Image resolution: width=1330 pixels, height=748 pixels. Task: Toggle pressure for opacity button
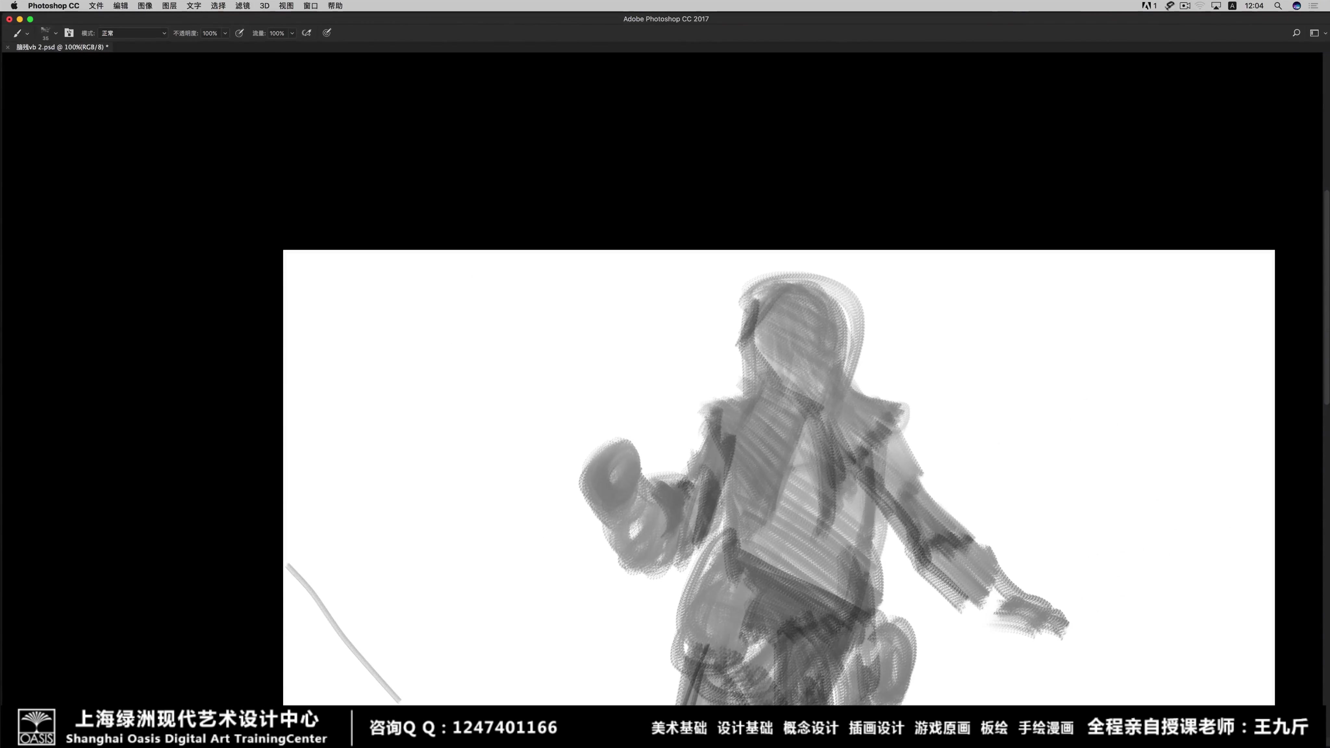[x=240, y=33]
